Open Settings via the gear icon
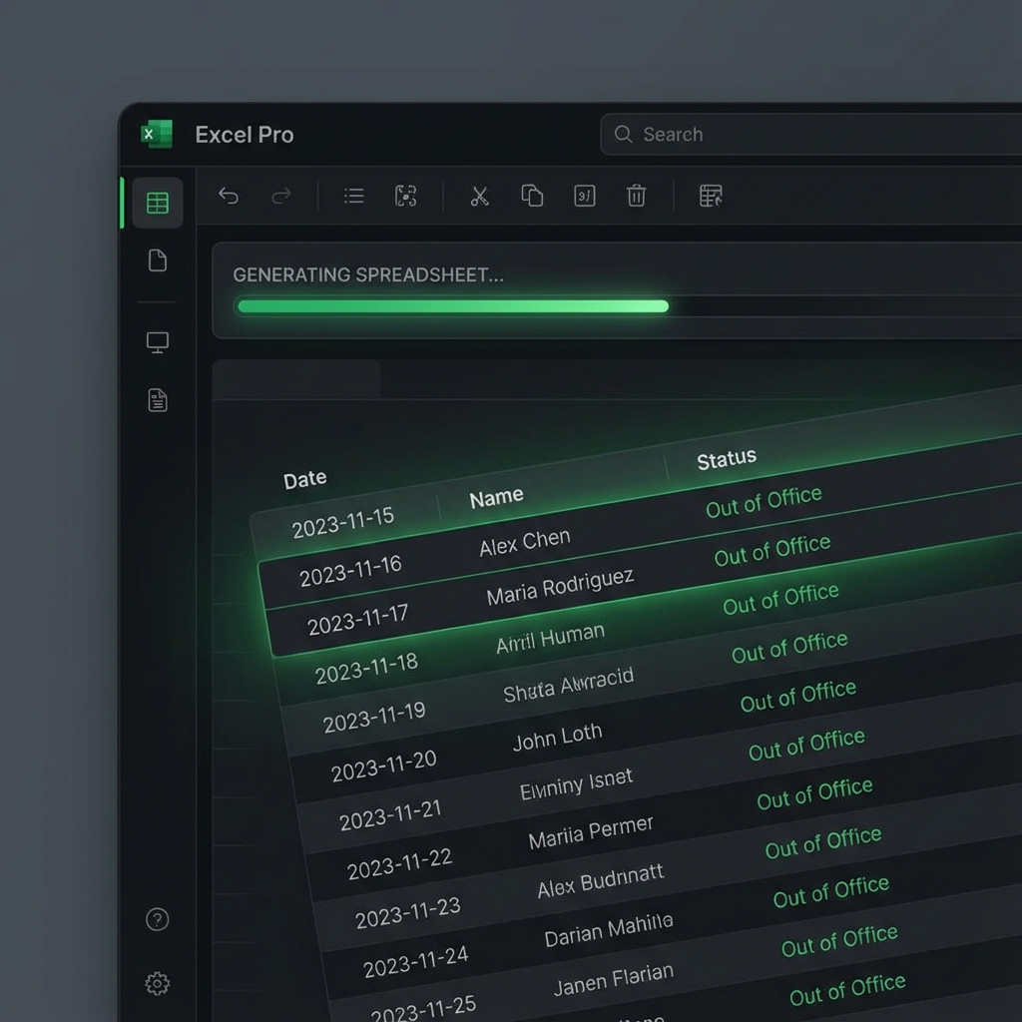Screen dimensions: 1022x1022 (156, 983)
